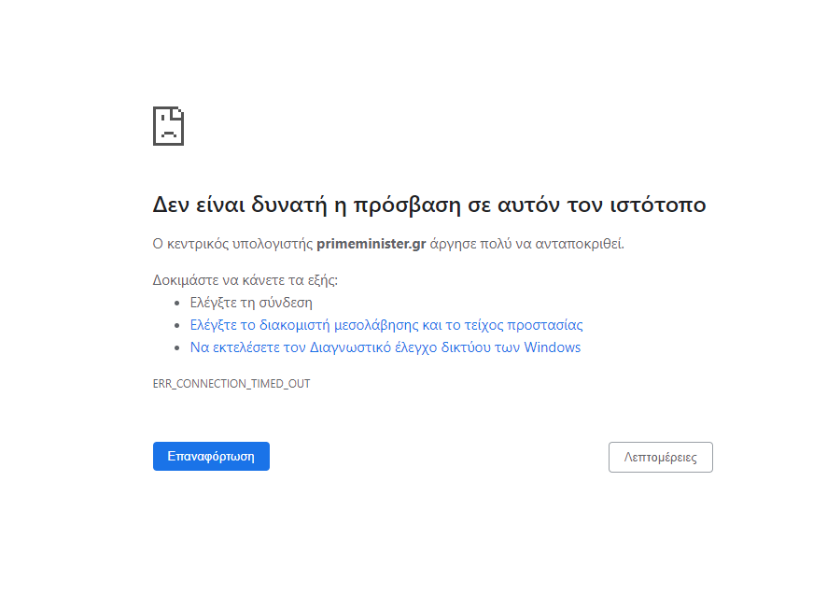
Task: Select the Ελέγξτε τη σύνδεση list item
Action: point(251,303)
